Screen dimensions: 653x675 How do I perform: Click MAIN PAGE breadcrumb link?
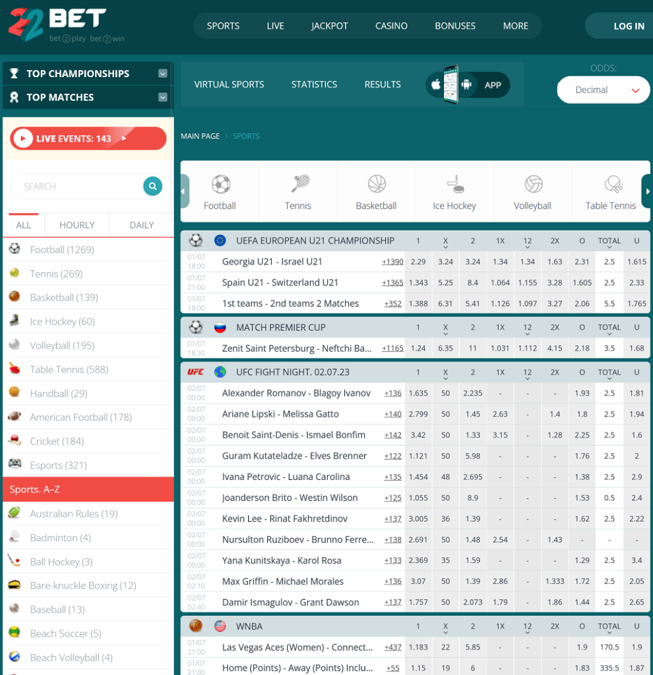[201, 136]
